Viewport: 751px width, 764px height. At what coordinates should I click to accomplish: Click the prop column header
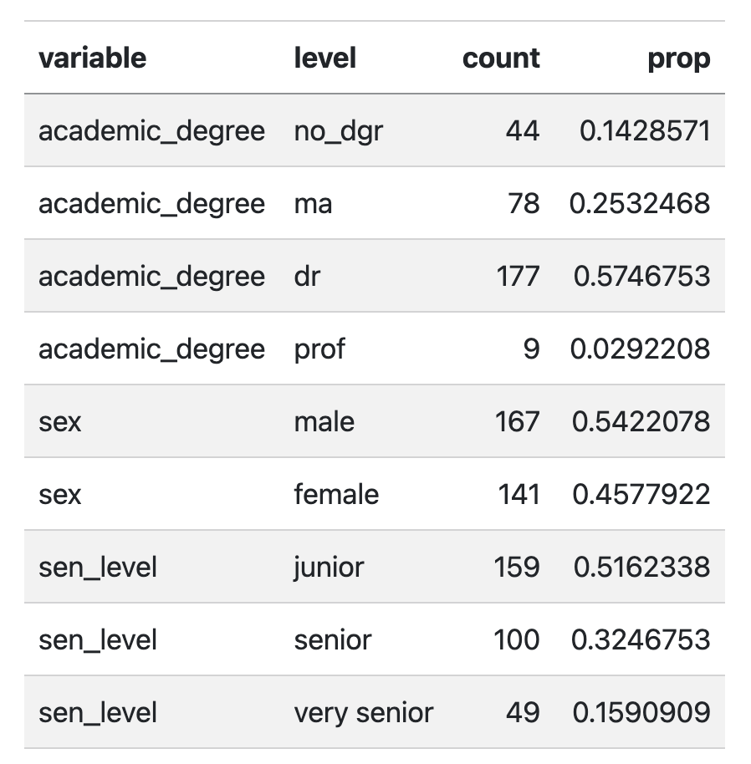[x=679, y=60]
